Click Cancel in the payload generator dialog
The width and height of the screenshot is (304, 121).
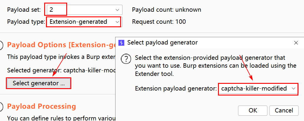(284, 110)
